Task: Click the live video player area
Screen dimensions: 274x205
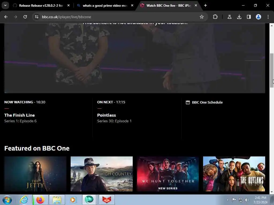Action: pyautogui.click(x=135, y=58)
